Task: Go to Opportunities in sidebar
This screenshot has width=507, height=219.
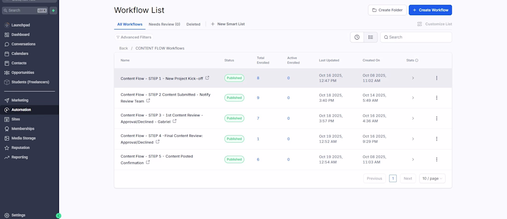Action: [x=23, y=72]
